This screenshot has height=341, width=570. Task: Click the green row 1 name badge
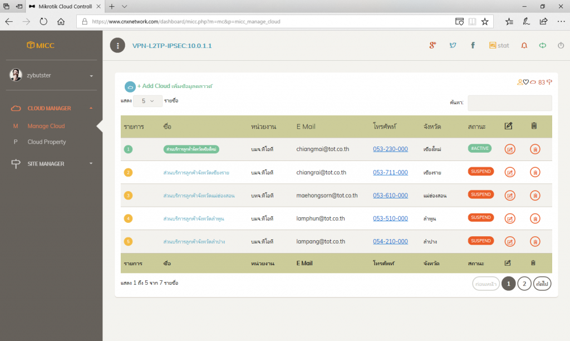[191, 149]
